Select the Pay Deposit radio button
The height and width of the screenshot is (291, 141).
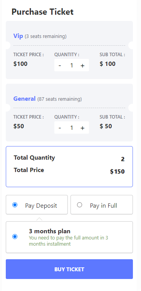[15, 205]
